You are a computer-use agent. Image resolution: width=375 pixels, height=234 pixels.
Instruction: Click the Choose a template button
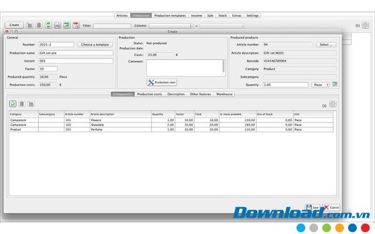click(x=94, y=44)
